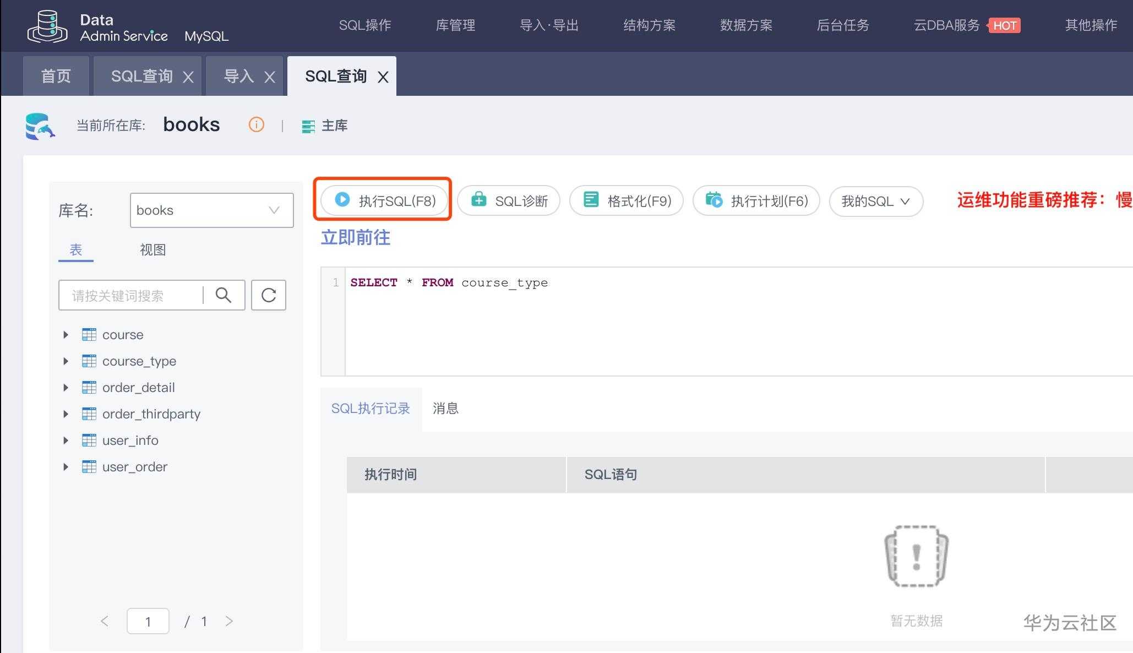Click the page number input box
This screenshot has width=1133, height=653.
click(x=148, y=621)
